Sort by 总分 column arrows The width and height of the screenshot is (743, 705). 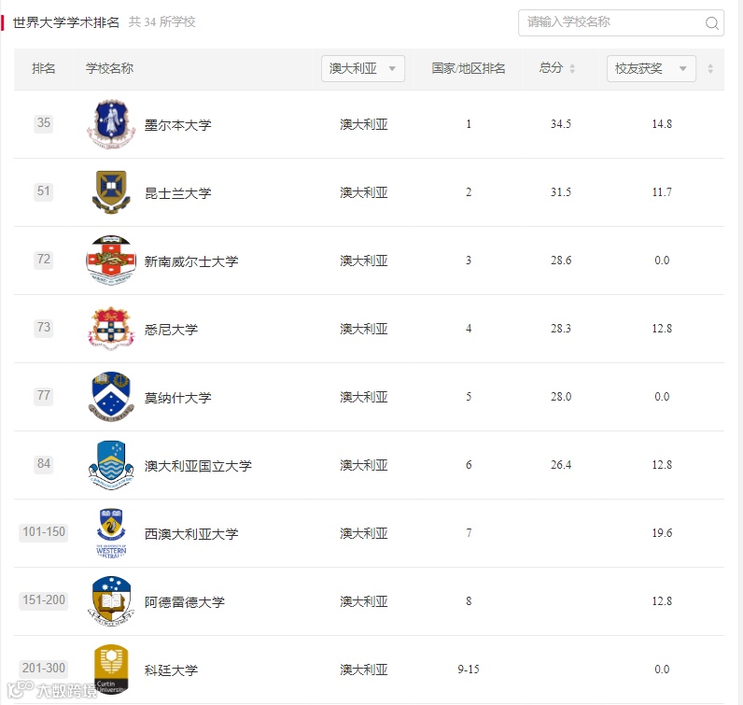[x=572, y=69]
